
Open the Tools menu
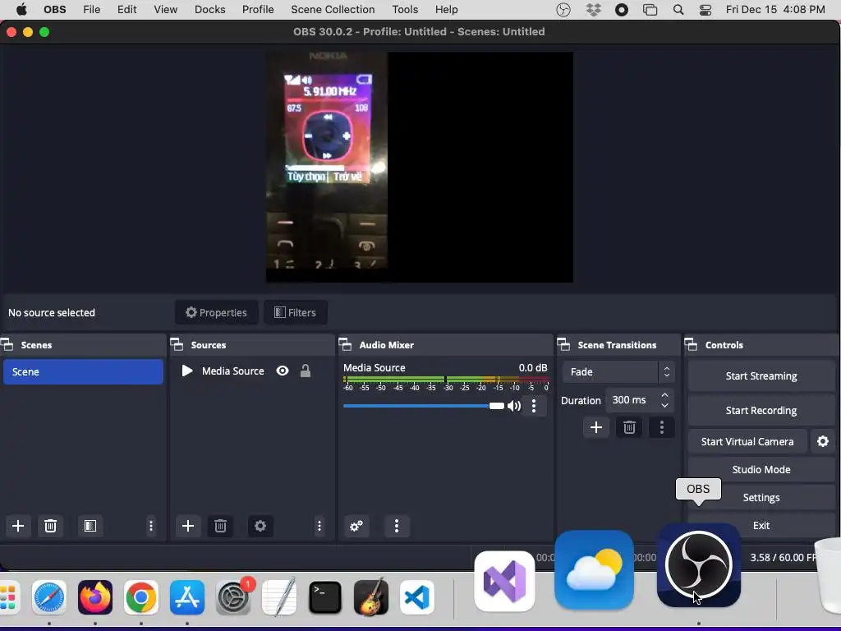coord(405,10)
